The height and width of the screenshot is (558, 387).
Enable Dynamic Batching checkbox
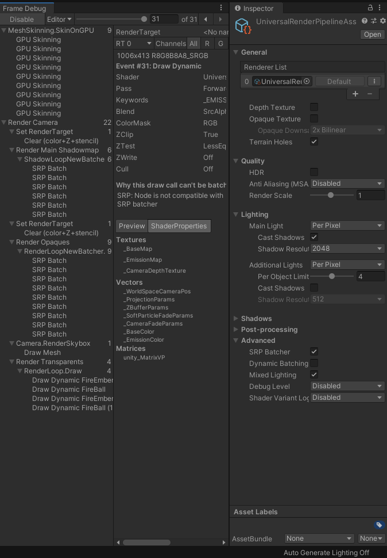314,363
